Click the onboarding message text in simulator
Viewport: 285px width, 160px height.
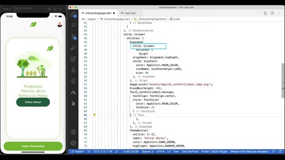point(33,91)
